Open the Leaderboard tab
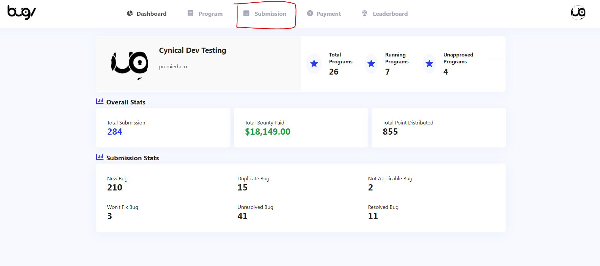Viewport: 600px width, 266px height. [385, 14]
